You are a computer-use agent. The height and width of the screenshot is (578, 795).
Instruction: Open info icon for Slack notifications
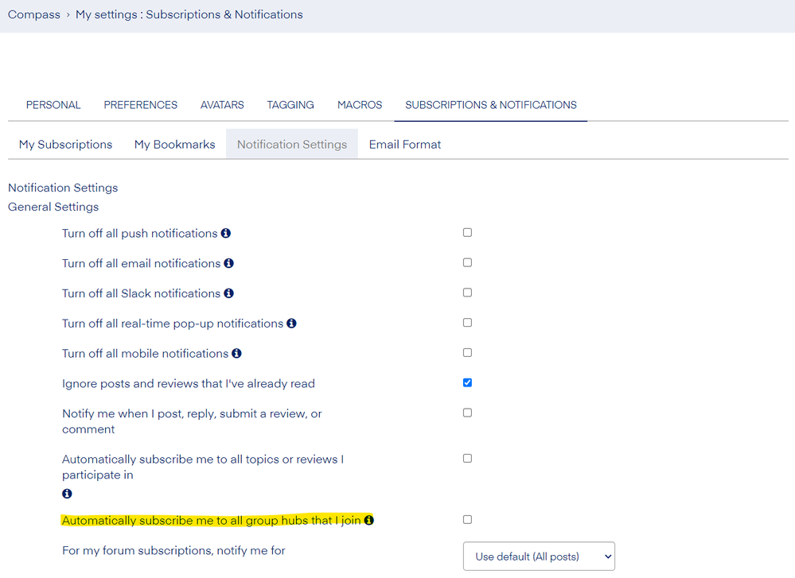pyautogui.click(x=229, y=293)
